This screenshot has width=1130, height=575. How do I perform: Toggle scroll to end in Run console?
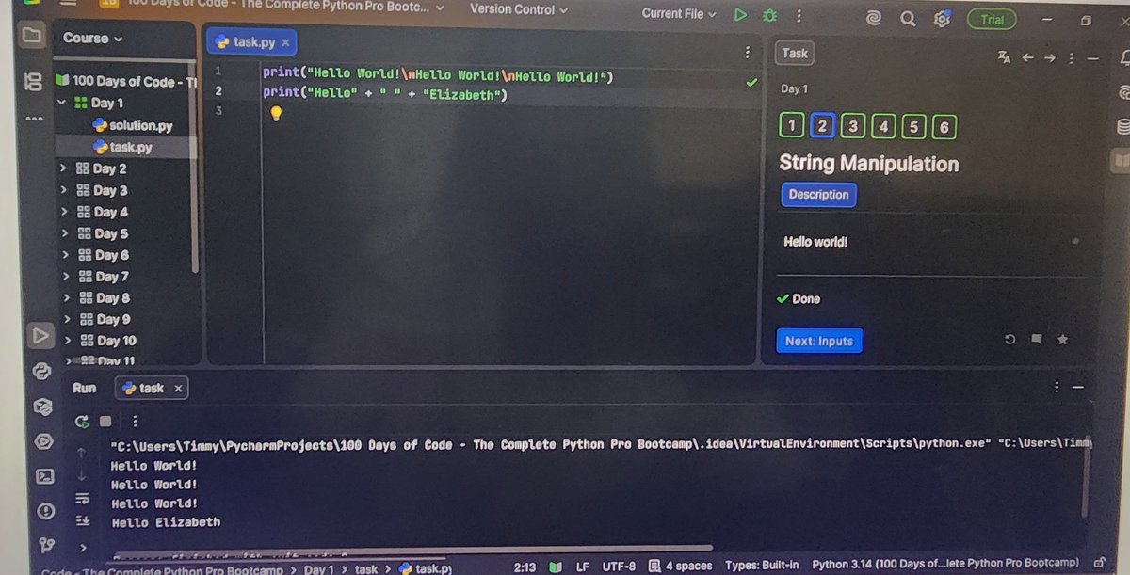[82, 520]
